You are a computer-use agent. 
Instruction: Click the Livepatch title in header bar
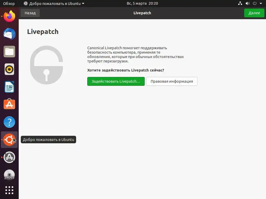142,13
